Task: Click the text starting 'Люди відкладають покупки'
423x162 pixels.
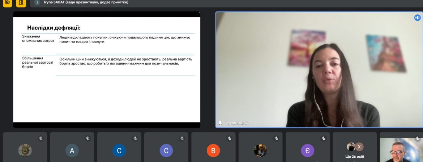Action: tap(125, 40)
